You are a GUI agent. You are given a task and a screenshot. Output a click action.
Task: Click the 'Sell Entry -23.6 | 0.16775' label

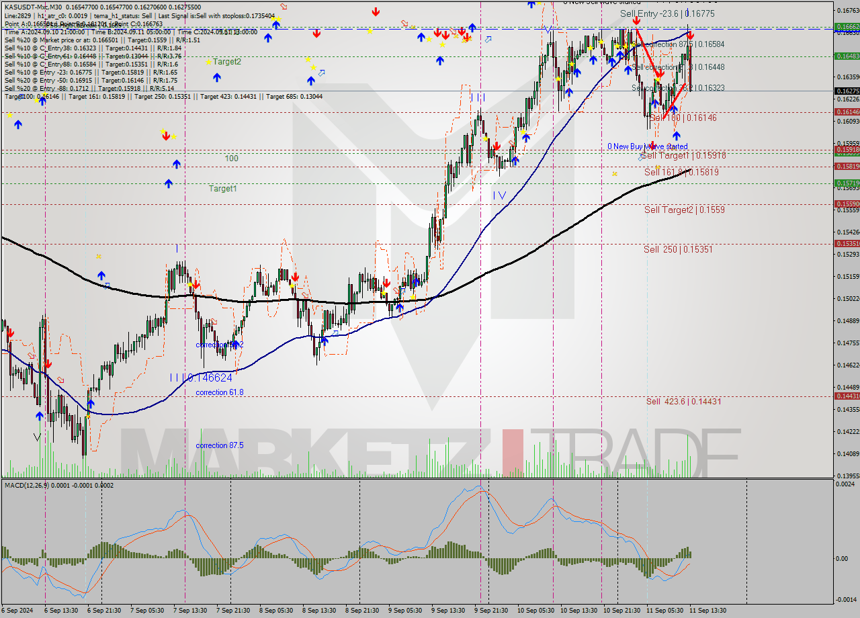point(667,13)
